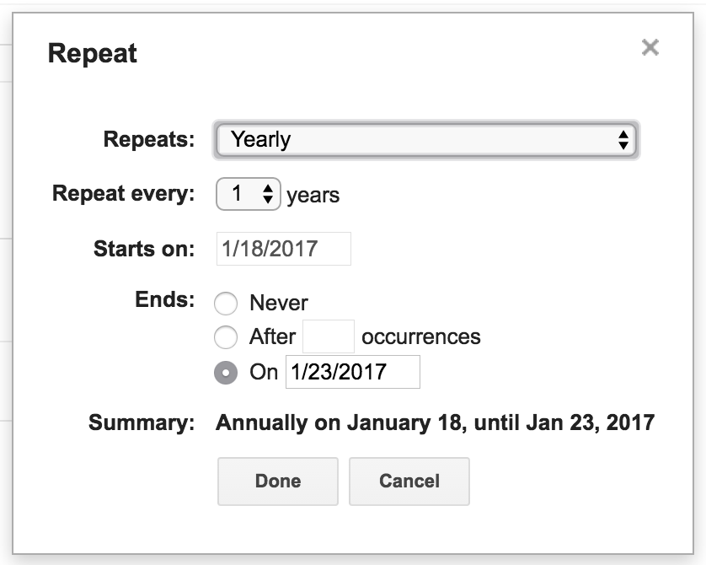Open the Repeats frequency dropdown showing Yearly
This screenshot has width=706, height=565.
[426, 140]
